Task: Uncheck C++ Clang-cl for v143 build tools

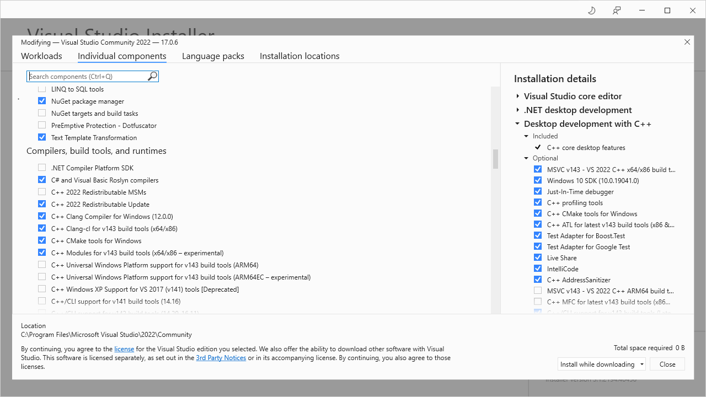Action: (42, 228)
